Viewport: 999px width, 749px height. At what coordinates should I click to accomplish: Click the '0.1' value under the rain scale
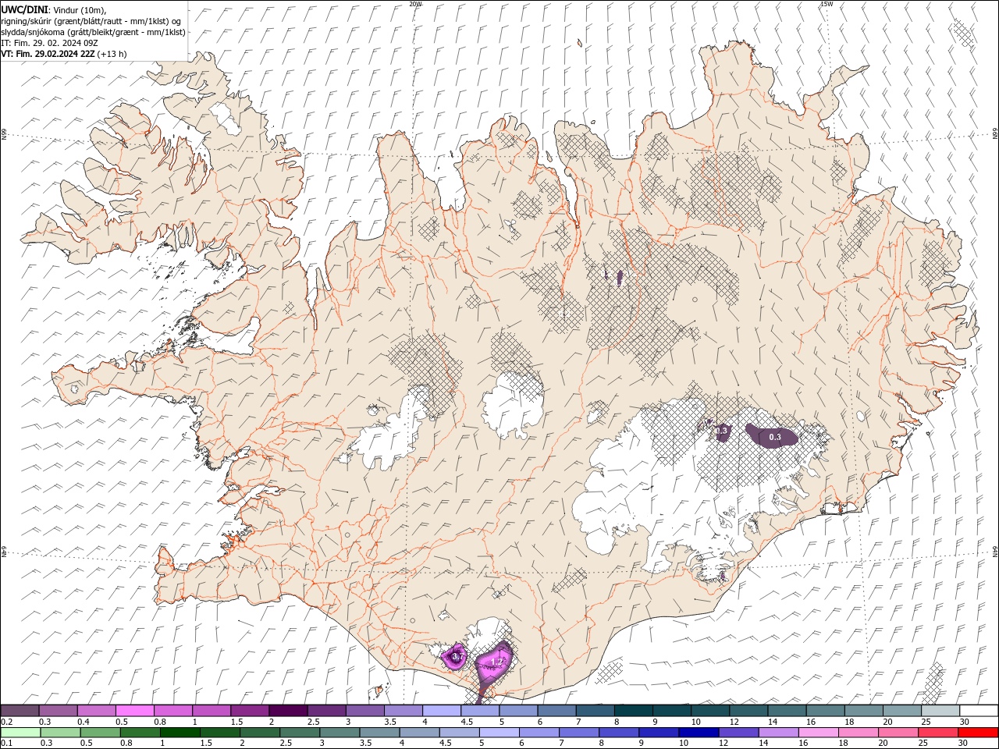point(5,744)
